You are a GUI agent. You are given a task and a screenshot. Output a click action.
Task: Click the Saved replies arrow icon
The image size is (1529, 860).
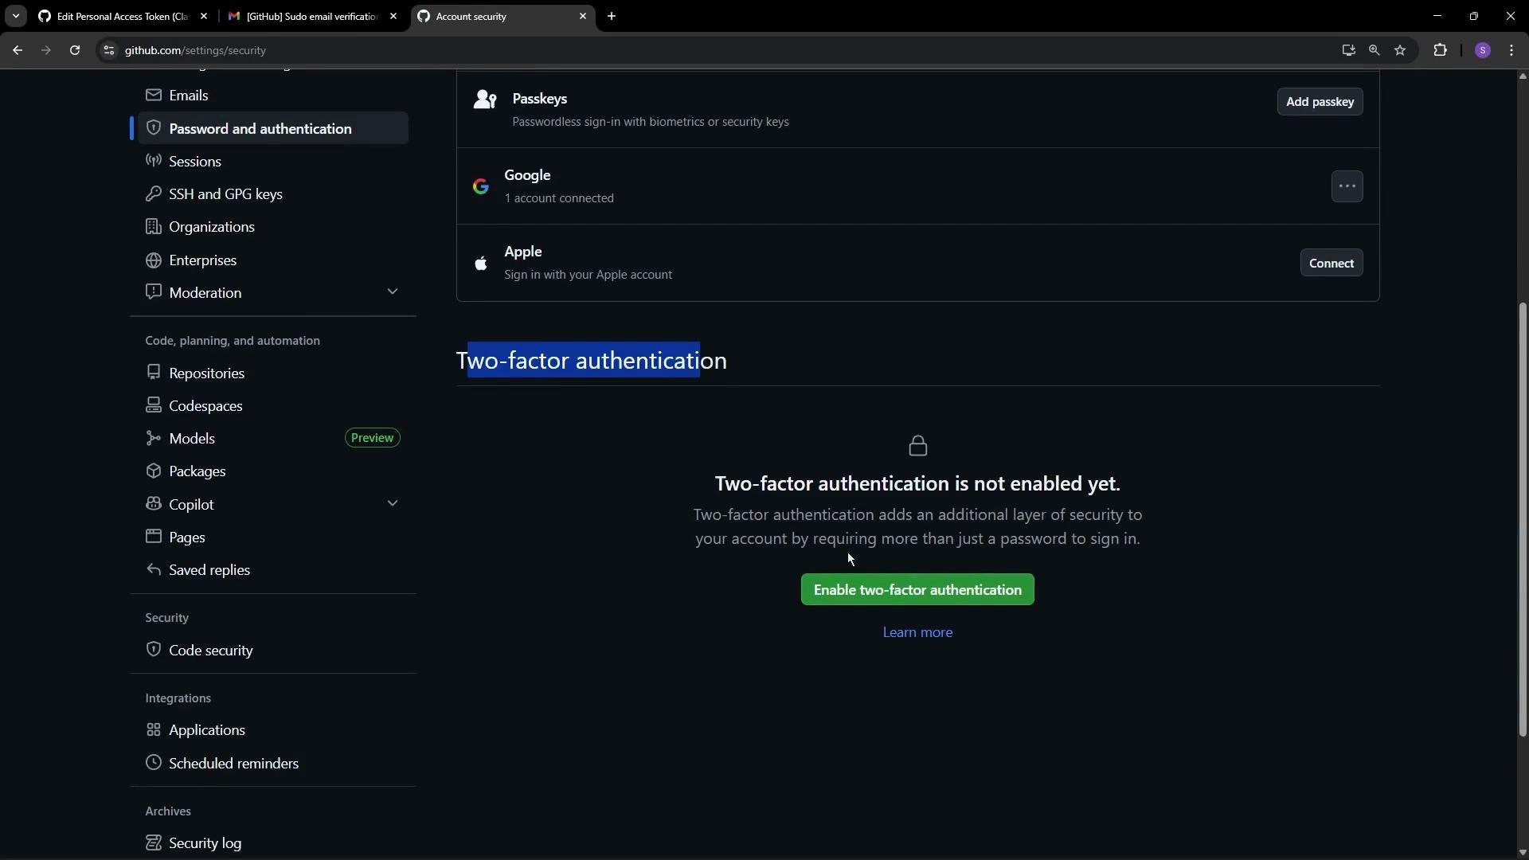(x=154, y=570)
